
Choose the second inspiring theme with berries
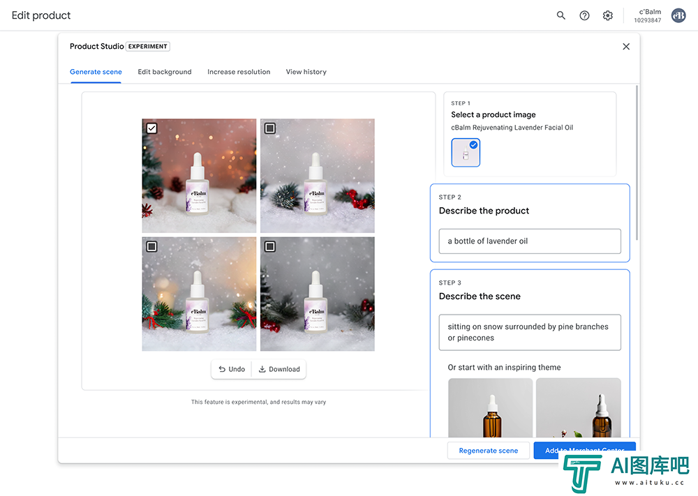point(578,407)
